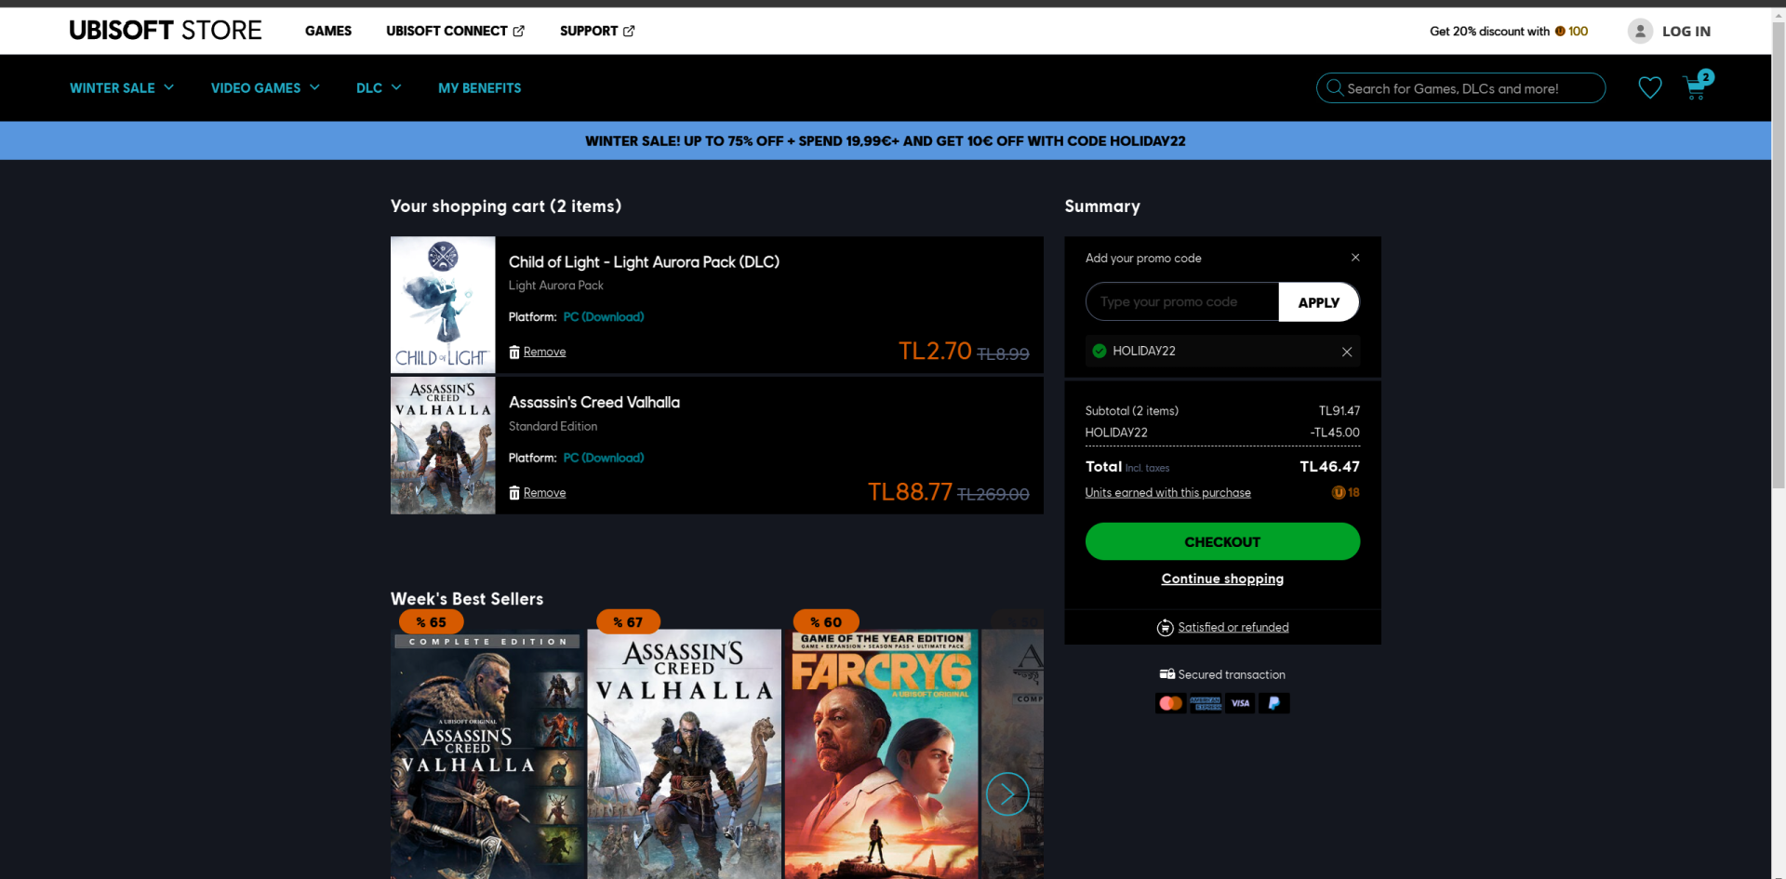Click the 20% discount with 100 Units offer
Image resolution: width=1786 pixels, height=879 pixels.
(x=1509, y=32)
